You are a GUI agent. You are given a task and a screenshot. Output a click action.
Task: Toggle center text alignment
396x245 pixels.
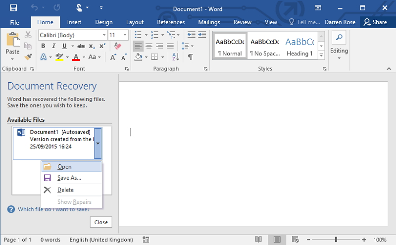coord(149,46)
